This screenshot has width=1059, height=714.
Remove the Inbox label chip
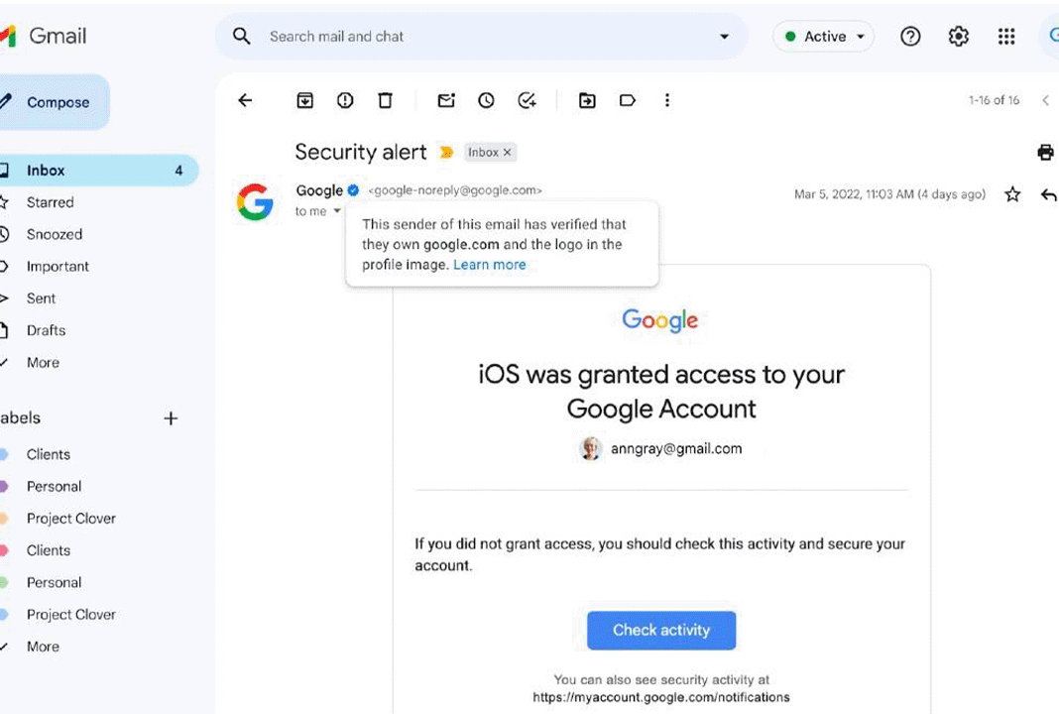(508, 153)
